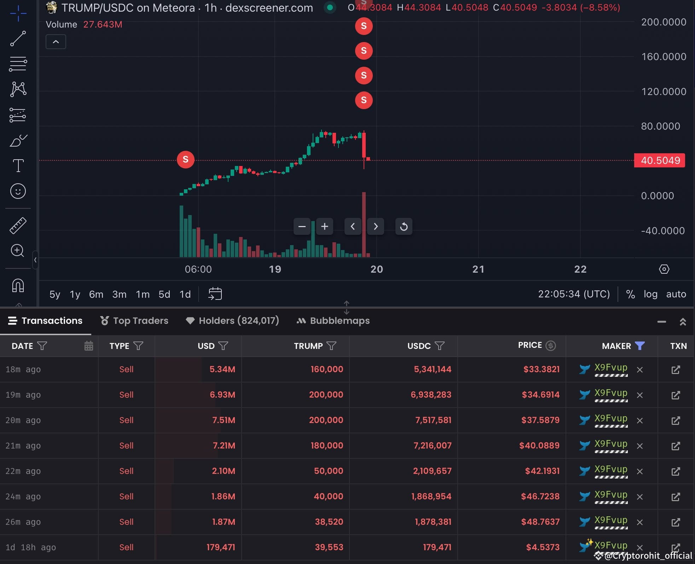
Task: Click the sell marker near 120.0000 level
Action: [x=364, y=100]
